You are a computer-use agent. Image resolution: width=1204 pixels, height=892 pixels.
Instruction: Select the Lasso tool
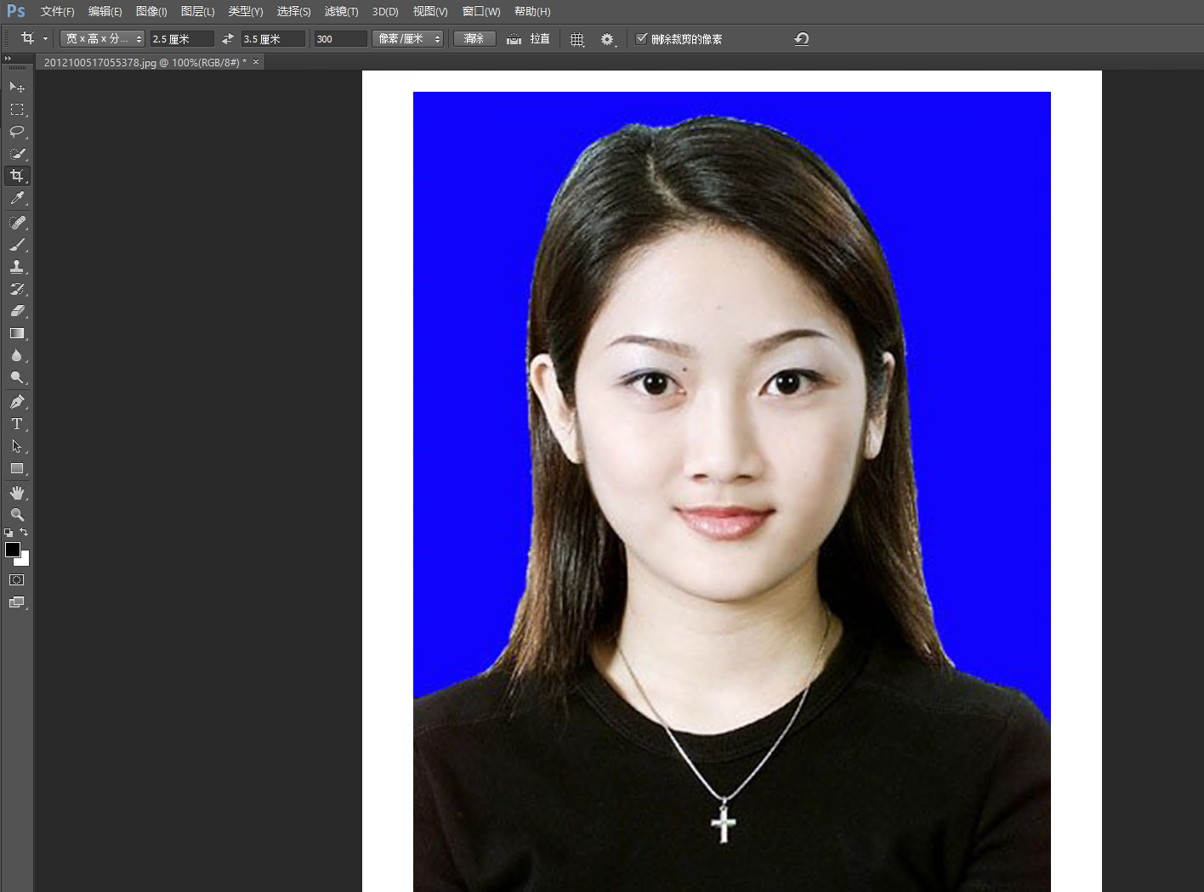[x=17, y=132]
